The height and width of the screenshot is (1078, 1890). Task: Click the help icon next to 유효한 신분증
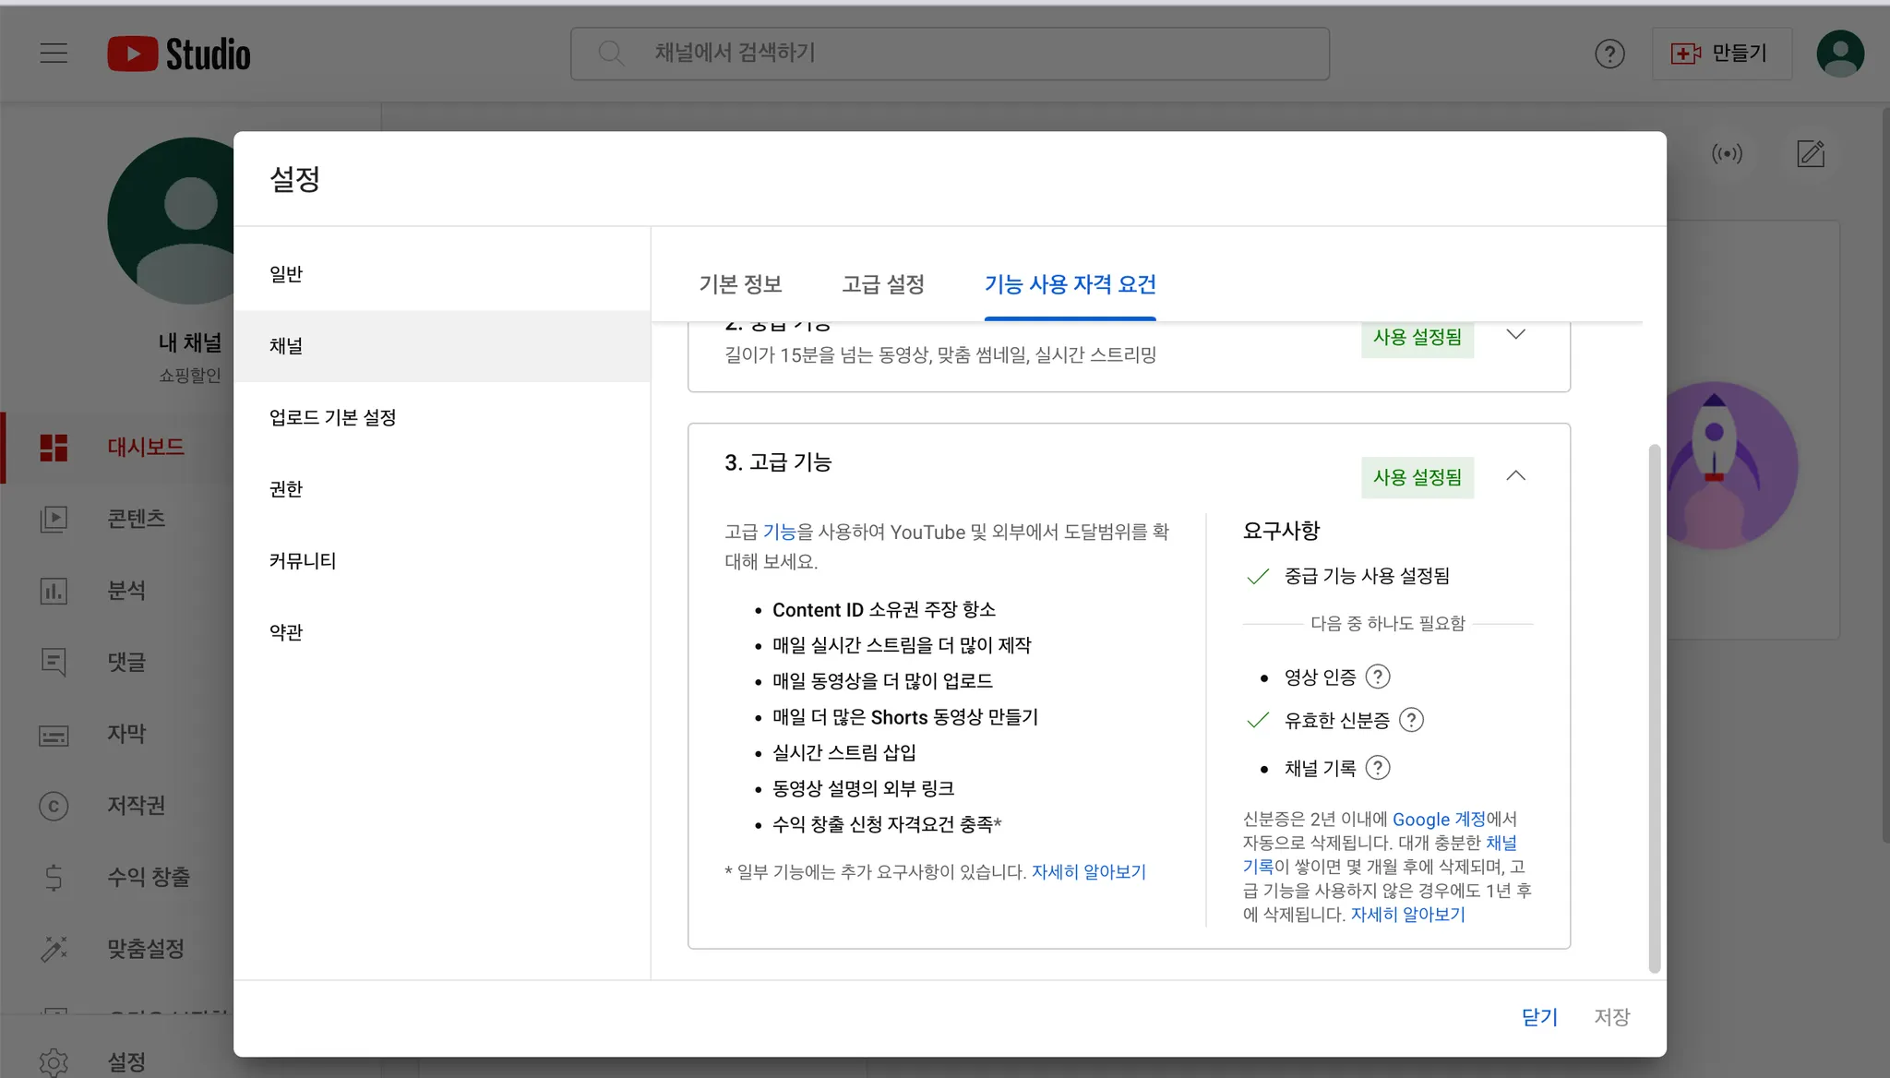coord(1411,720)
